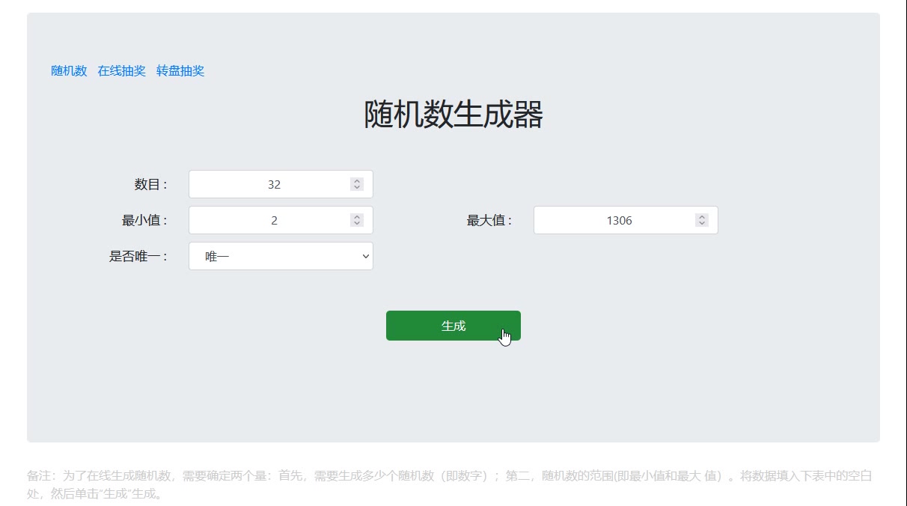Decrement the 最小值 field using its down arrow

(358, 224)
